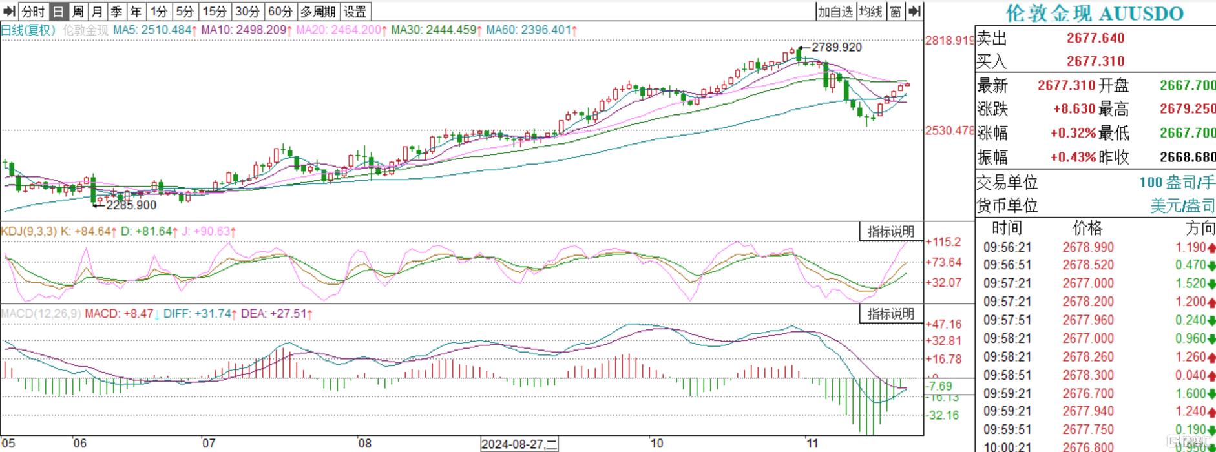Viewport: 1216px width, 452px height.
Task: Click the 日线(复权) label on chart
Action: point(28,30)
